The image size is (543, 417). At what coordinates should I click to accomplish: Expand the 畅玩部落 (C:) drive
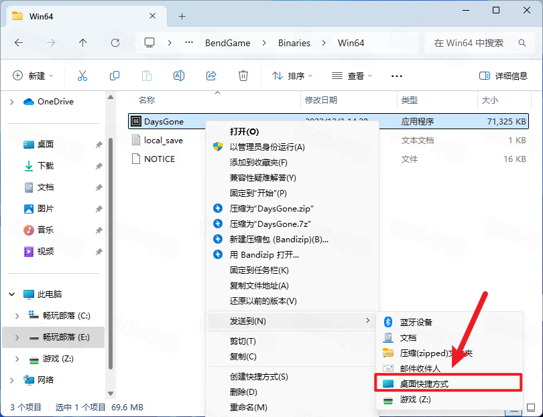point(17,316)
